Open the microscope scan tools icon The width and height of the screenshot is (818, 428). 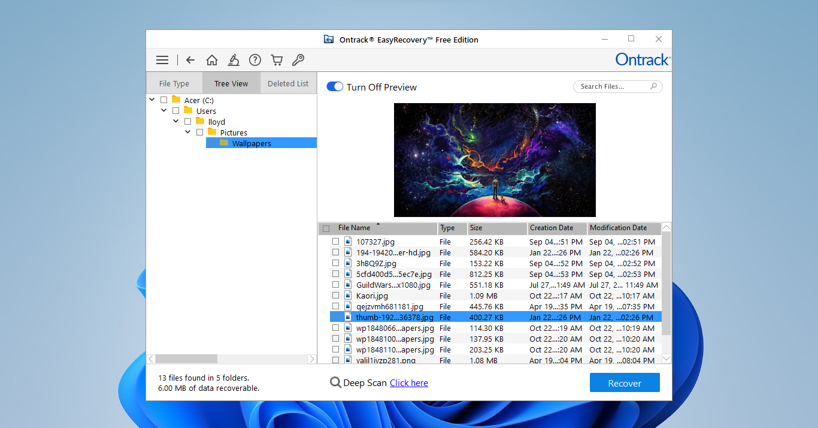[234, 60]
